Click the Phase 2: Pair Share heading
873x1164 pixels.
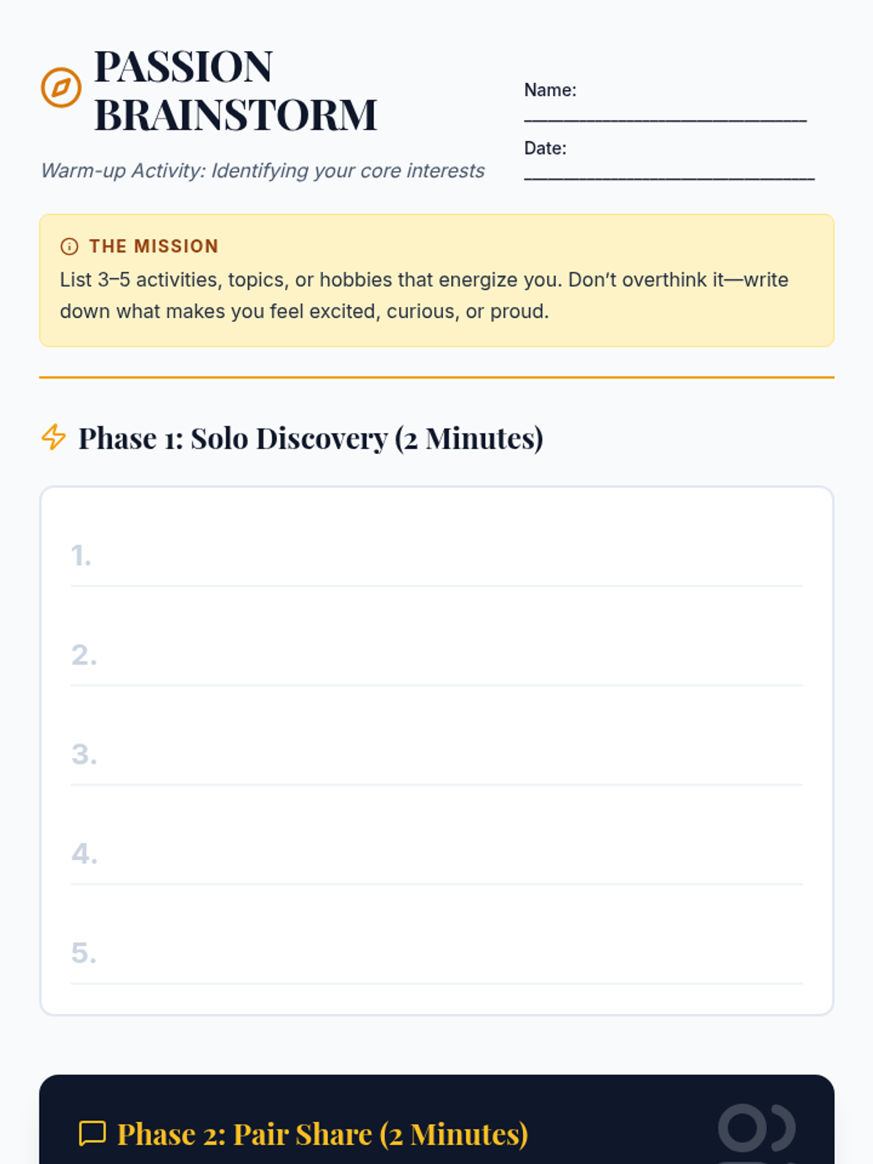pyautogui.click(x=322, y=1134)
